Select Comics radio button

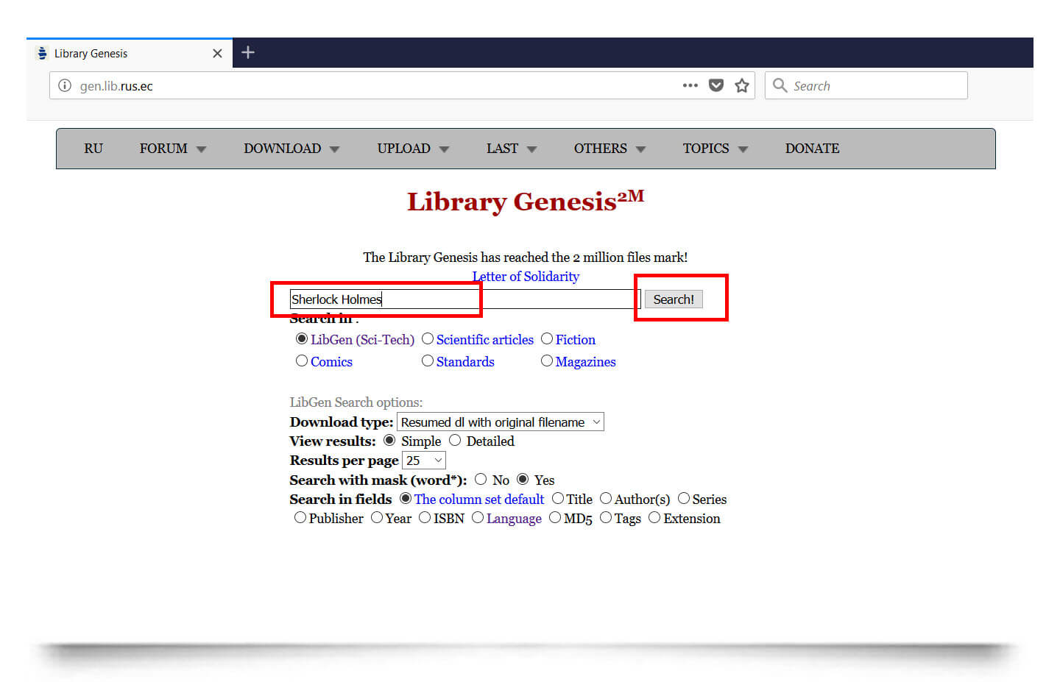302,361
